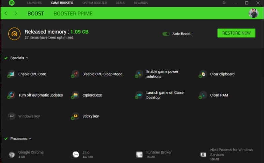Click the Zalo process icon
The height and width of the screenshot is (163, 264).
click(75, 154)
